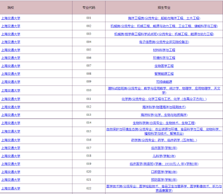Select the code cell 010
223x194 pixels.
[89, 90]
